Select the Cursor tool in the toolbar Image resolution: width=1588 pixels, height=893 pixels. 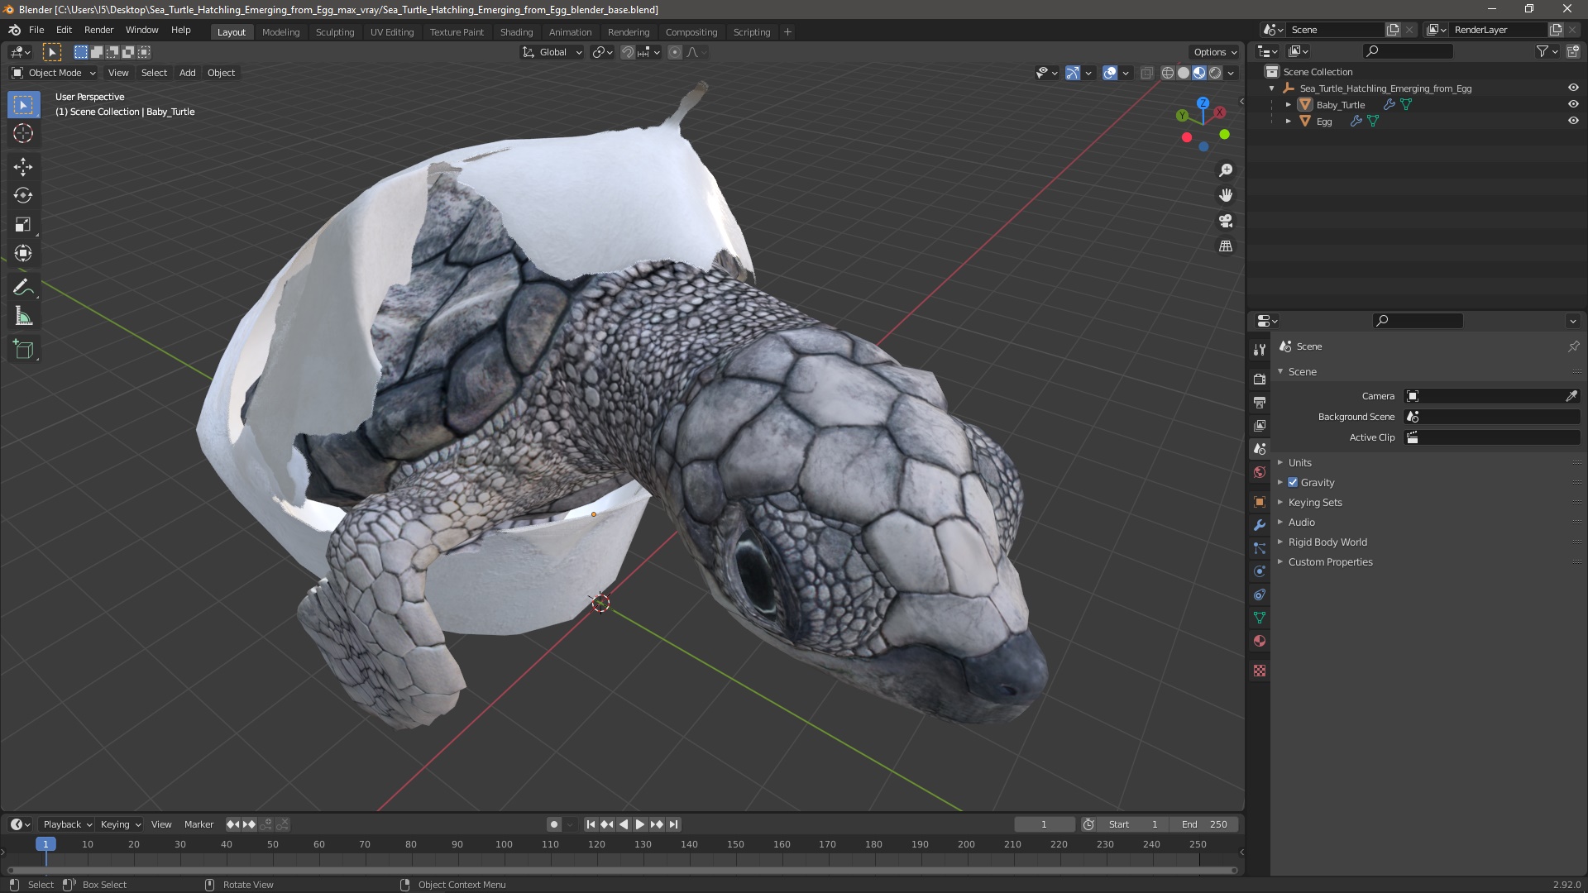[23, 134]
